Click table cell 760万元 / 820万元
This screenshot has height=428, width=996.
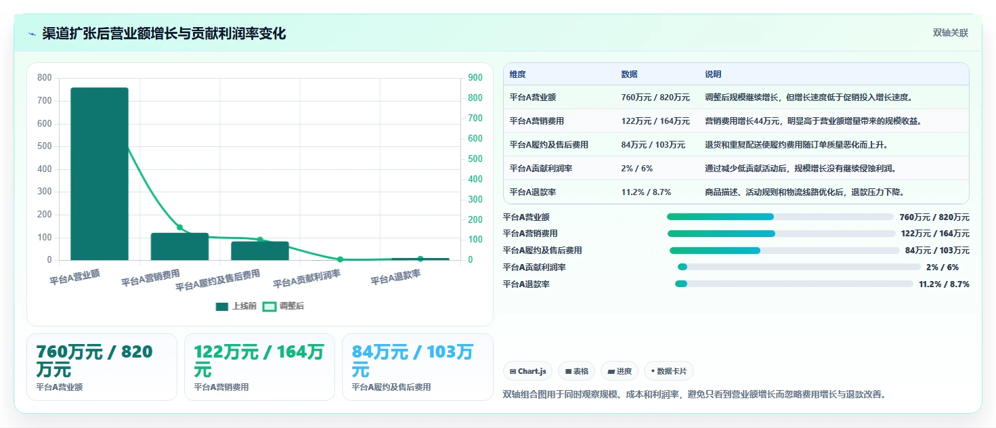point(655,98)
